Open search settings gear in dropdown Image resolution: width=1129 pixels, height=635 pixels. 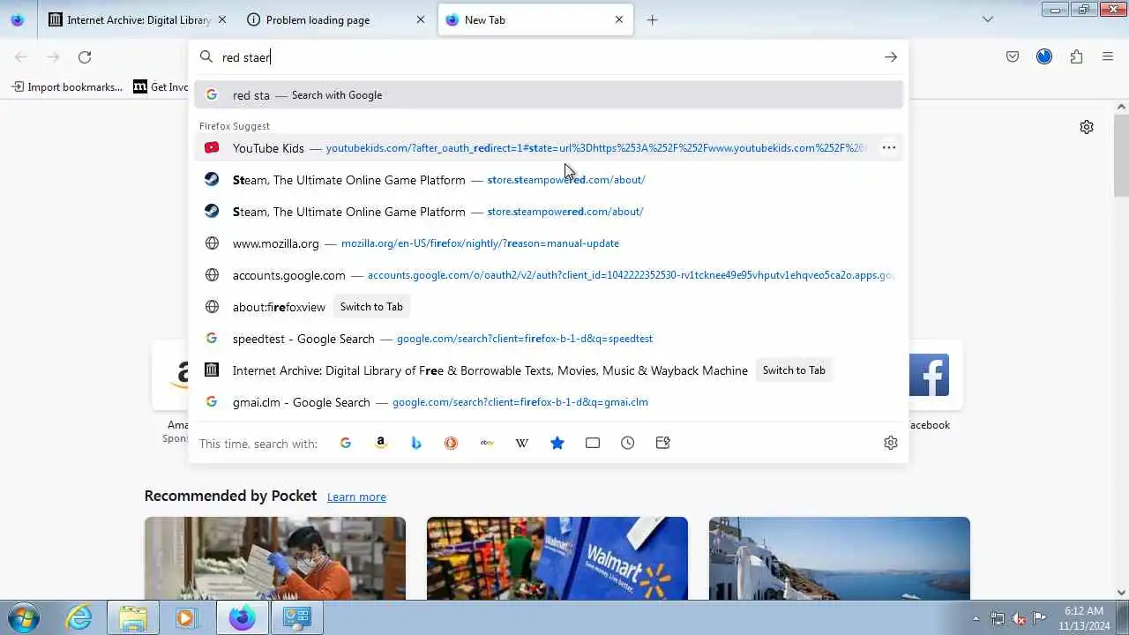point(891,443)
